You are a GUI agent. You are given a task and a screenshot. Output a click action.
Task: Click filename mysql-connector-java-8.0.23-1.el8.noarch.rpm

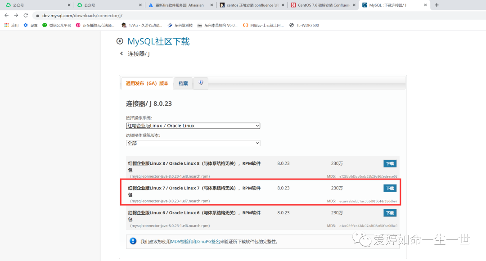(x=170, y=176)
